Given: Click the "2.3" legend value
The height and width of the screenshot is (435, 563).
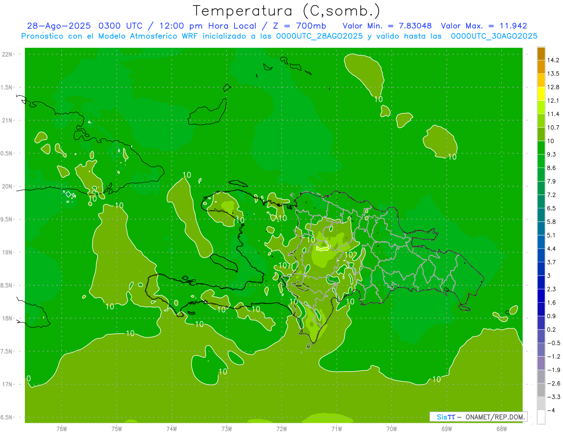Looking at the screenshot, I should coord(552,289).
